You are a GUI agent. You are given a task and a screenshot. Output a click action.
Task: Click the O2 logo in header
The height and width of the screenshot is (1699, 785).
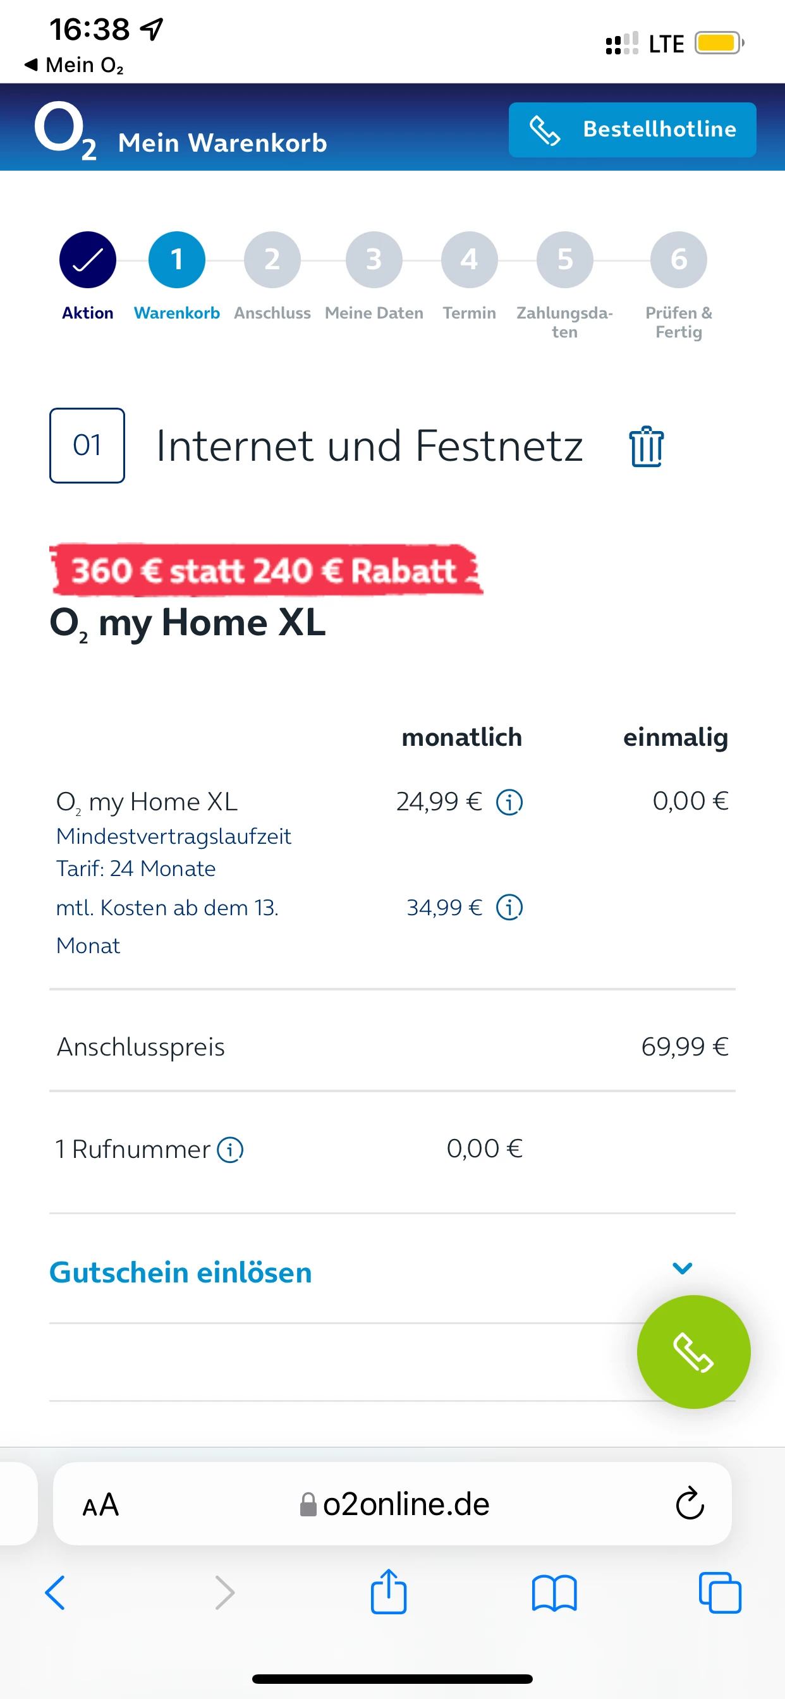pyautogui.click(x=65, y=130)
